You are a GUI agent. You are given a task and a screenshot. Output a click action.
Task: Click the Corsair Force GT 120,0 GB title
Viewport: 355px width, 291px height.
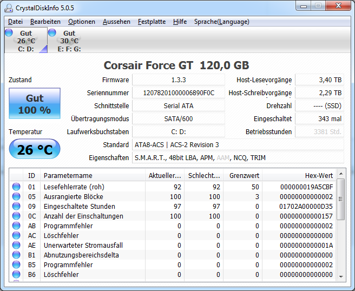176,65
